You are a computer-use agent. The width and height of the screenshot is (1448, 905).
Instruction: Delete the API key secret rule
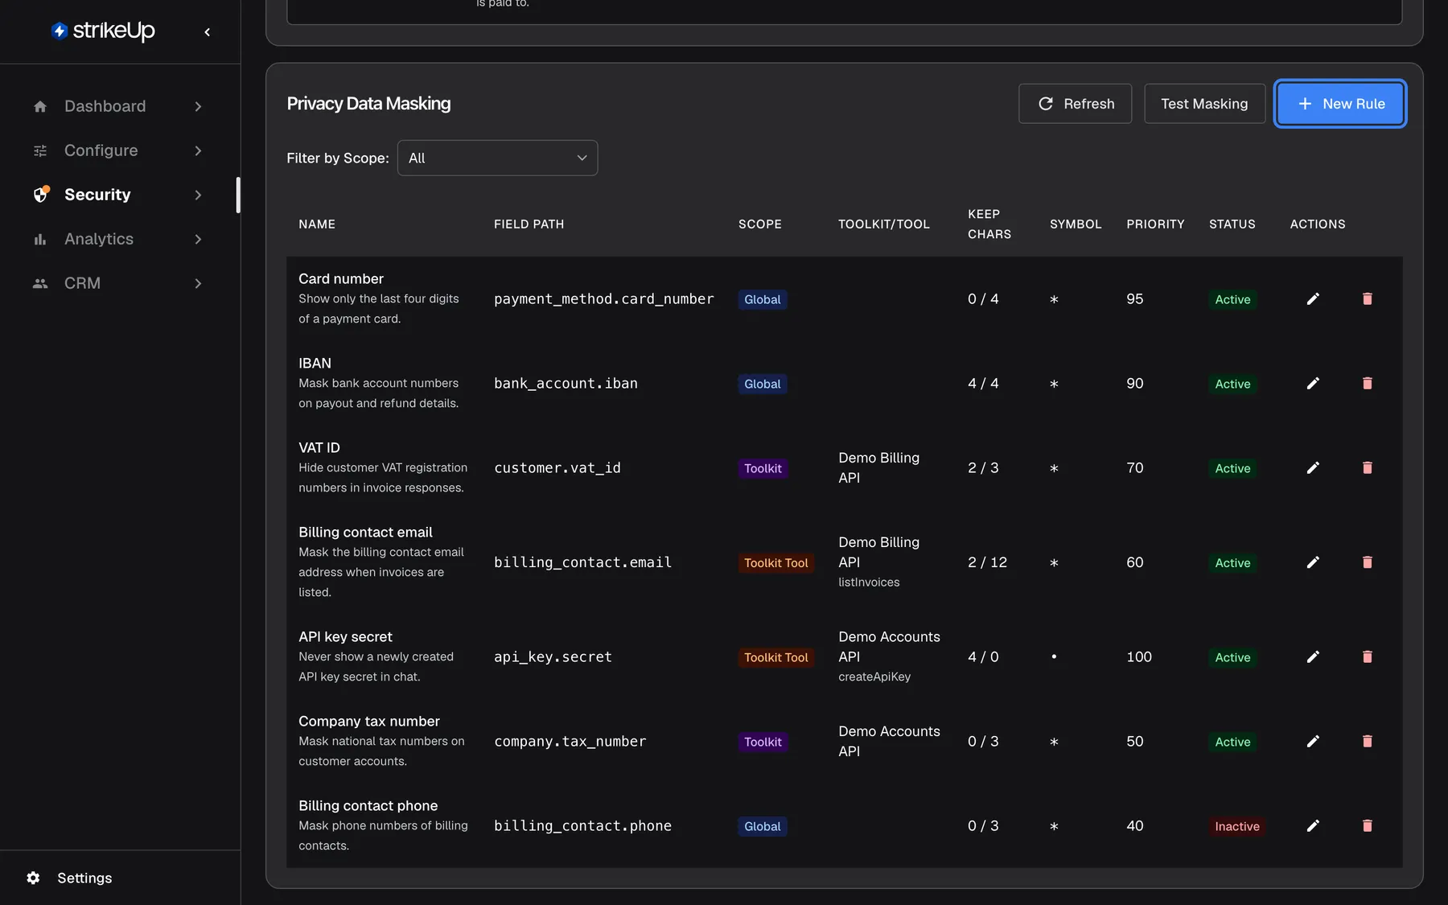1367,657
